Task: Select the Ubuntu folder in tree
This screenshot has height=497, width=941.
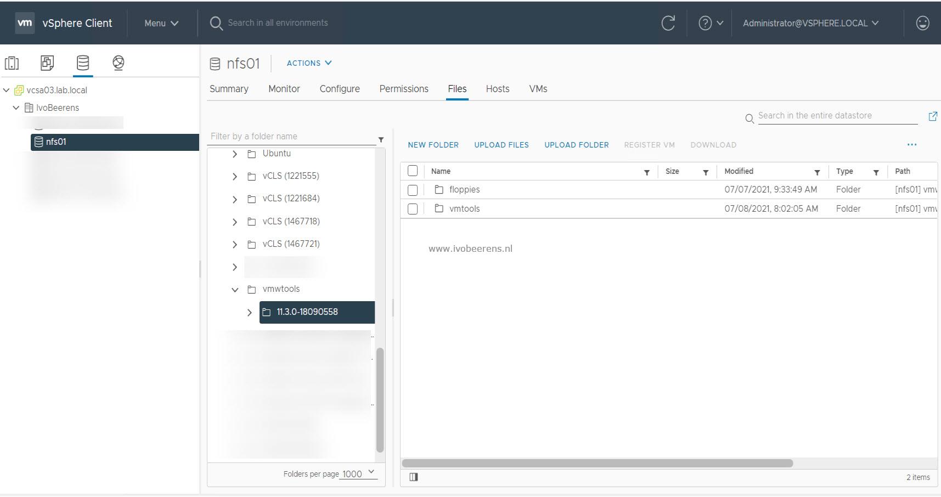Action: [x=277, y=154]
